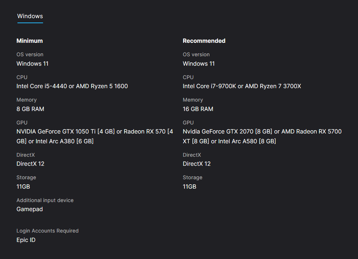Select the Windows platform tab
Image resolution: width=358 pixels, height=259 pixels.
[30, 16]
